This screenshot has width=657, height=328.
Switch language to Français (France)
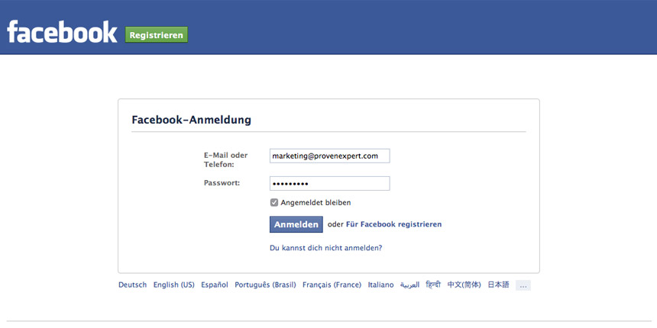[x=332, y=285]
